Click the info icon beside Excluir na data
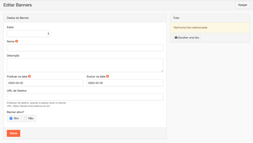The width and height of the screenshot is (253, 143). tap(108, 76)
